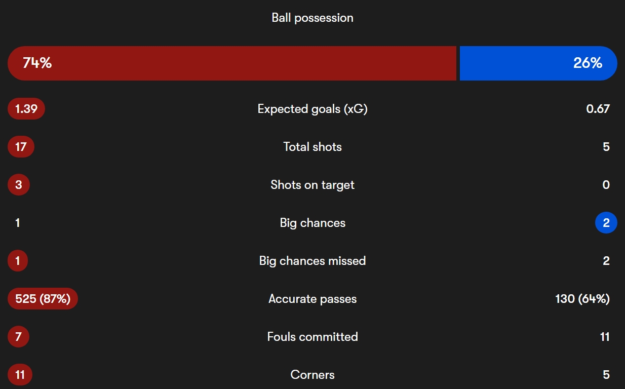Select the Accurate passes label
This screenshot has width=625, height=389.
click(x=312, y=299)
